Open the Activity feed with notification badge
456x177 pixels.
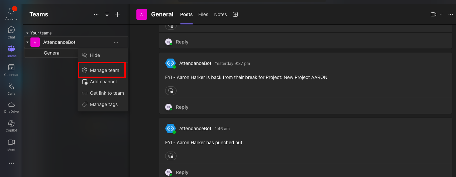[11, 14]
